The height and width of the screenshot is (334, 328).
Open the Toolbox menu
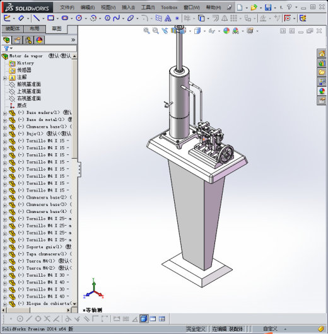[x=169, y=8]
